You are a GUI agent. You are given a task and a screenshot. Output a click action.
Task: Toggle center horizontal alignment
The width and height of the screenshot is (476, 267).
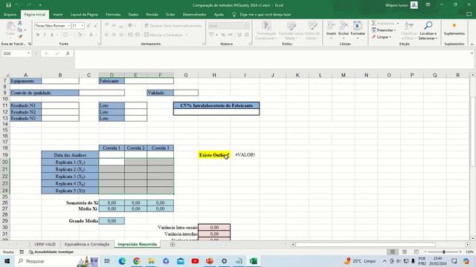coord(114,35)
